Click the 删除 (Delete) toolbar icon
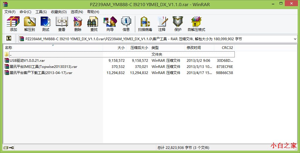 (78, 22)
